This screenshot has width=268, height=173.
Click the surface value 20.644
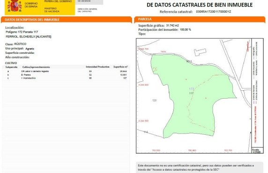pyautogui.click(x=123, y=72)
